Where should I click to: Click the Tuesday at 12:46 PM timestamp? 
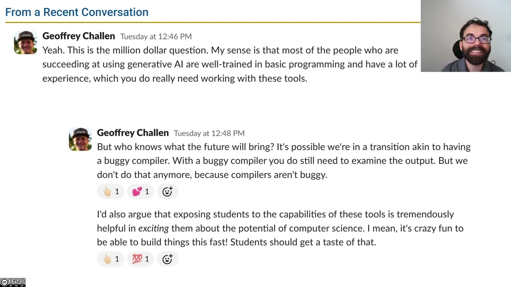coord(156,37)
